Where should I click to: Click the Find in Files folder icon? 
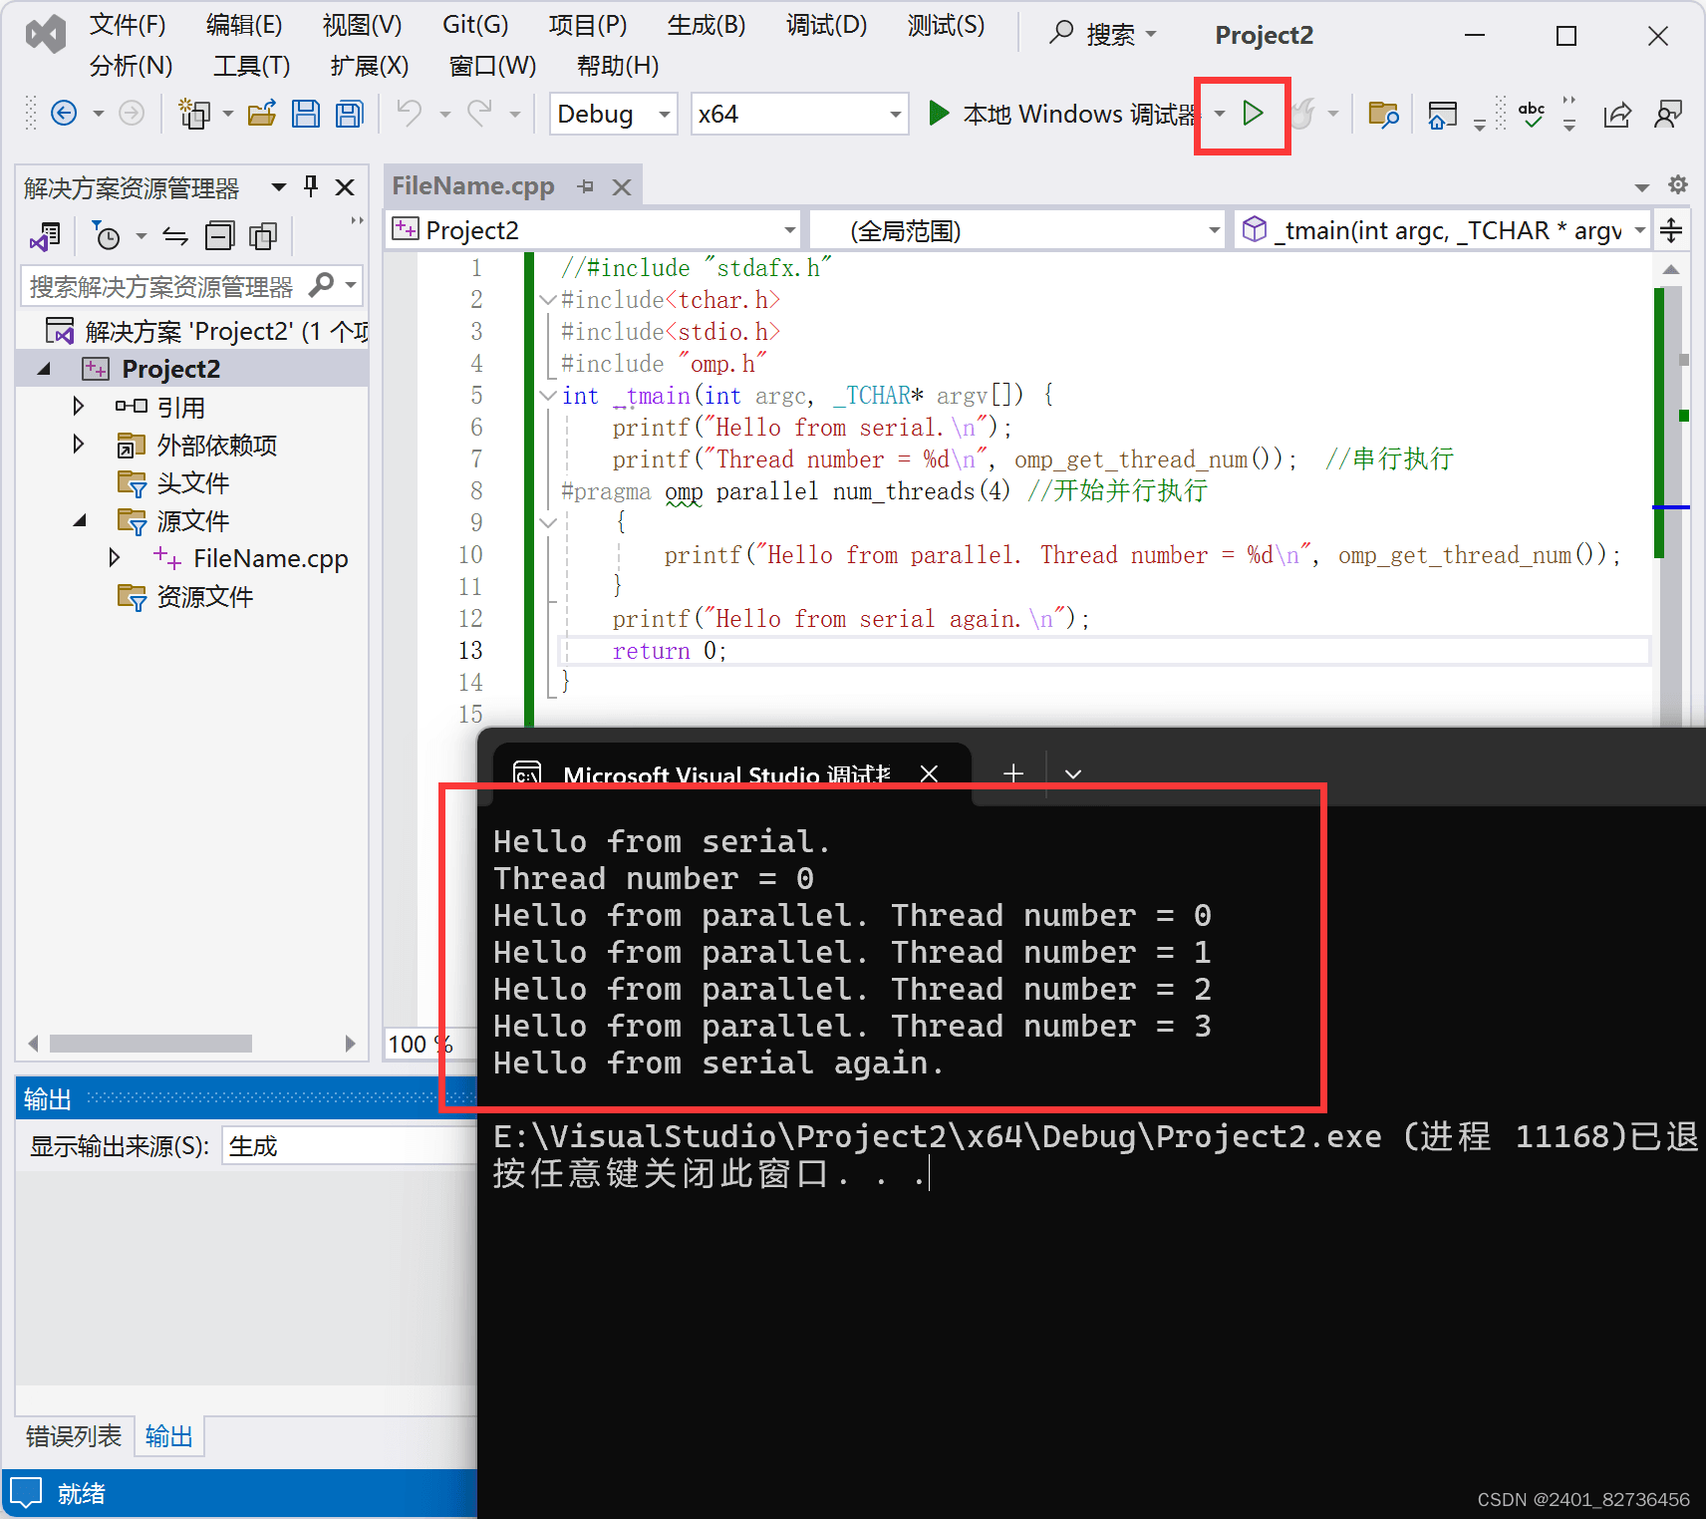tap(1383, 114)
